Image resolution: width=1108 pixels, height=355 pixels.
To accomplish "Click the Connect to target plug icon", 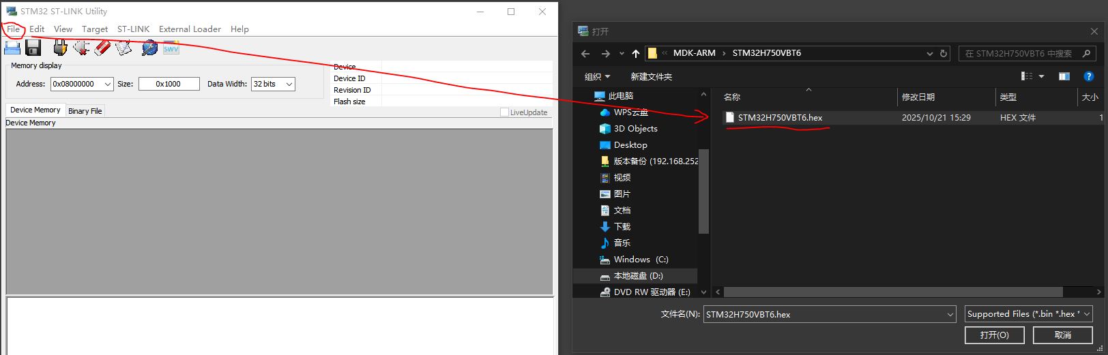I will coord(60,48).
